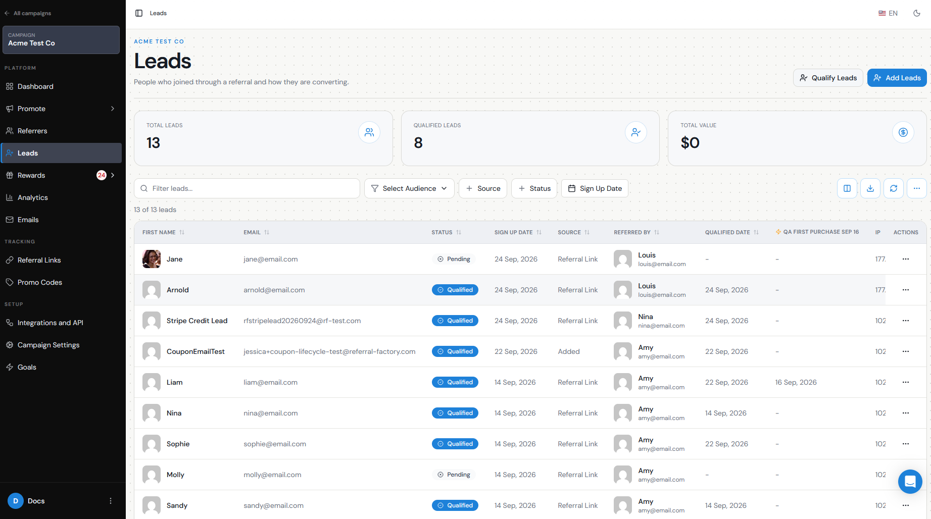Open actions menu for Jane row
Image resolution: width=931 pixels, height=519 pixels.
click(906, 259)
